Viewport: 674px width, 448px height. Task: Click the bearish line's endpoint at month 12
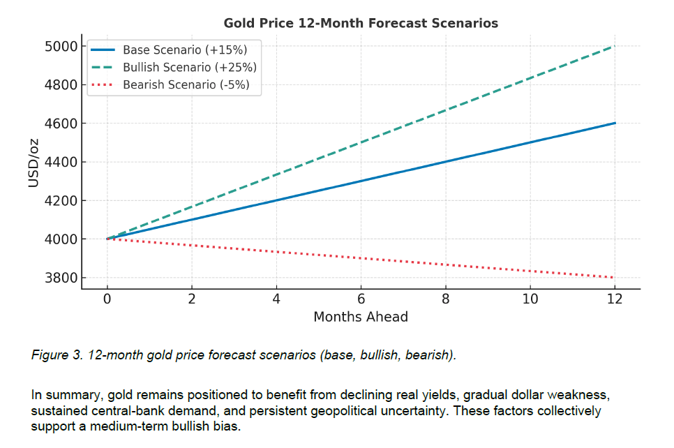pyautogui.click(x=614, y=277)
